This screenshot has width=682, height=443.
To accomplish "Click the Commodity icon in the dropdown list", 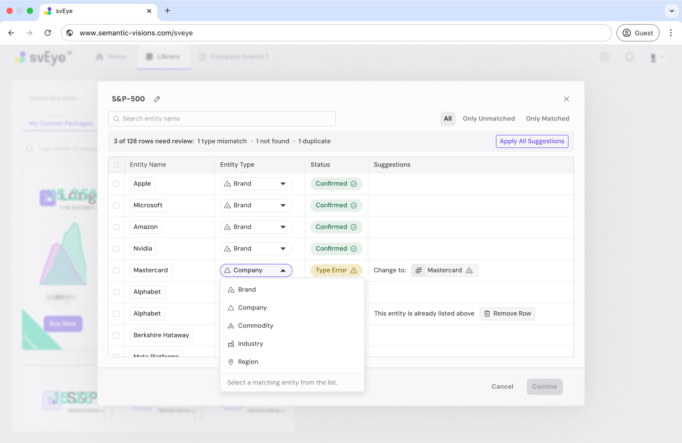I will click(x=231, y=326).
